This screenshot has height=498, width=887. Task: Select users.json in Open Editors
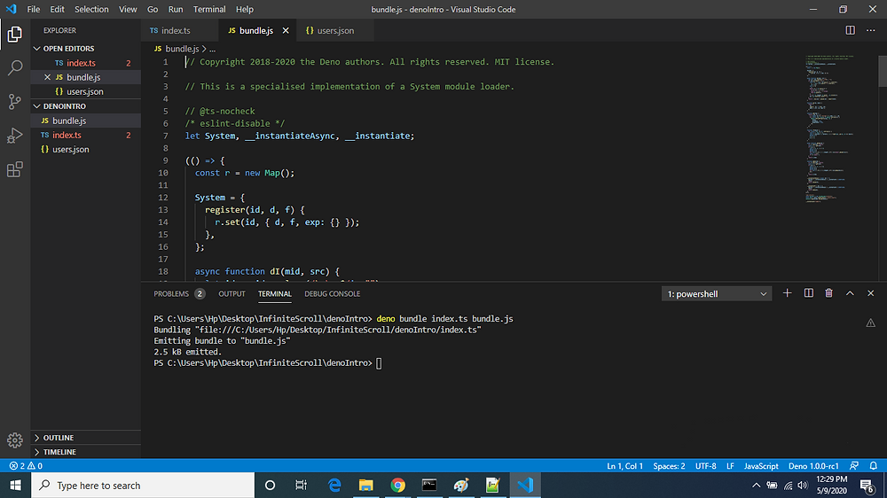85,91
